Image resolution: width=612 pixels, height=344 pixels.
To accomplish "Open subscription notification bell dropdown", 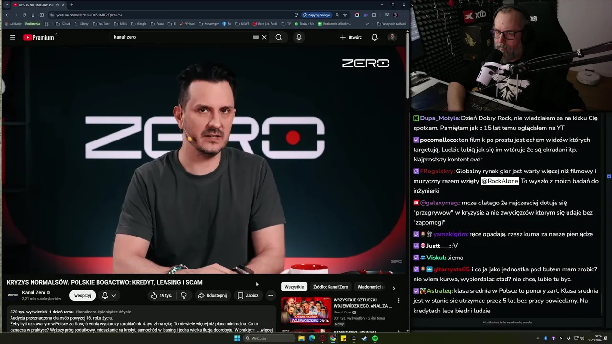I will 109,296.
